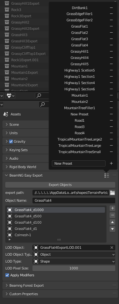Image resolution: width=119 pixels, height=304 pixels.
Task: Browse folder icon beside export path
Action: pyautogui.click(x=112, y=193)
